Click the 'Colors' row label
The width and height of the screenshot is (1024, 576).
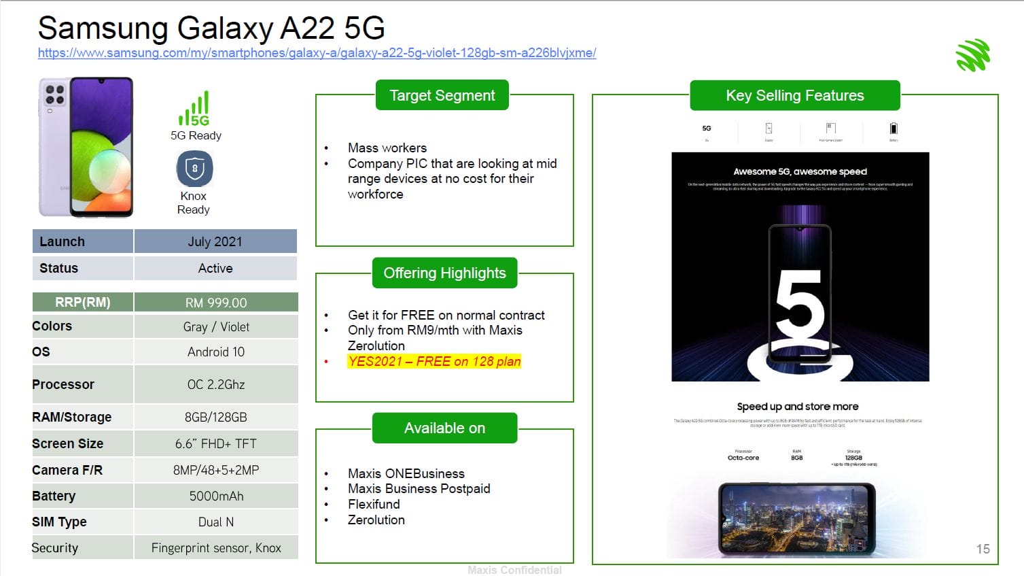(x=82, y=326)
